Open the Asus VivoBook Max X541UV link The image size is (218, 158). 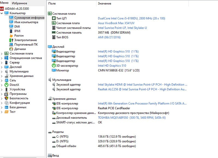coord(116,23)
